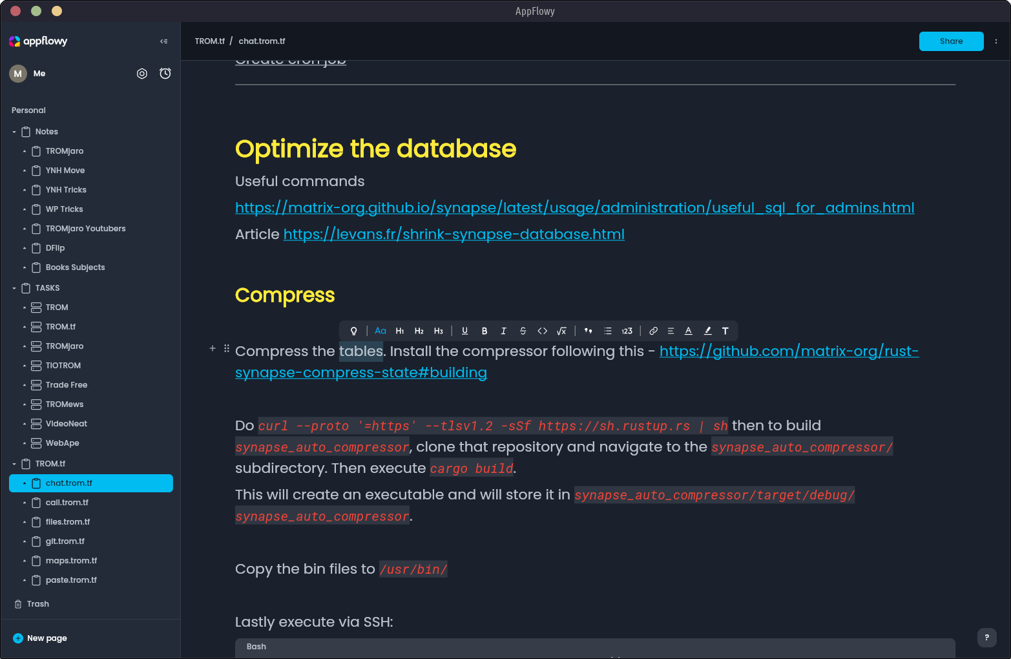Convert block to quote

(x=588, y=331)
